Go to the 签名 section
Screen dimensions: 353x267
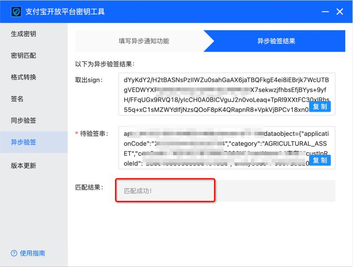(34, 99)
